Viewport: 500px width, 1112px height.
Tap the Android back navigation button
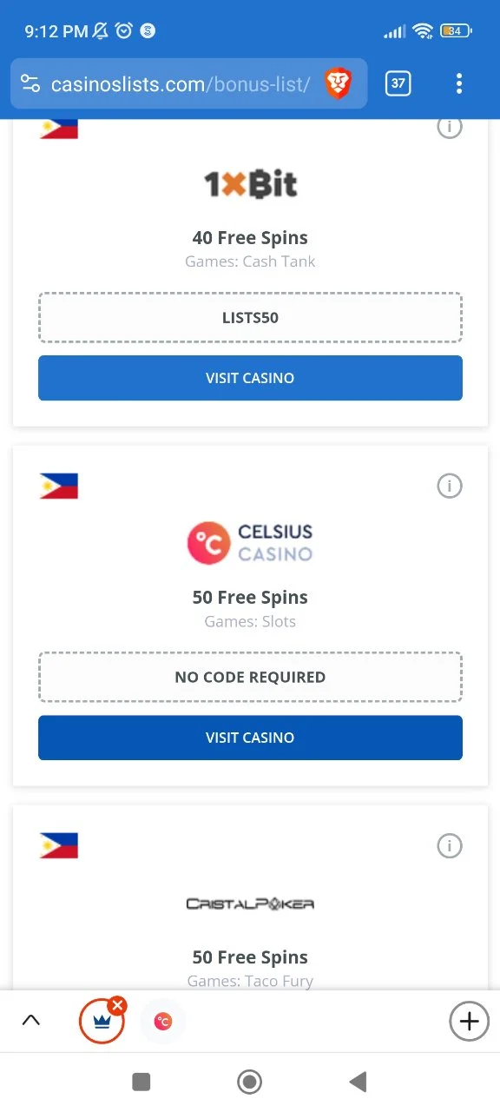coord(358,1082)
